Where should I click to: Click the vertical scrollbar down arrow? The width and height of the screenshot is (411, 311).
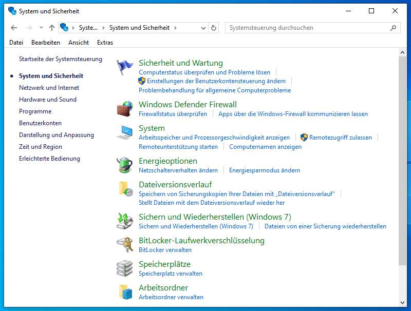(402, 302)
